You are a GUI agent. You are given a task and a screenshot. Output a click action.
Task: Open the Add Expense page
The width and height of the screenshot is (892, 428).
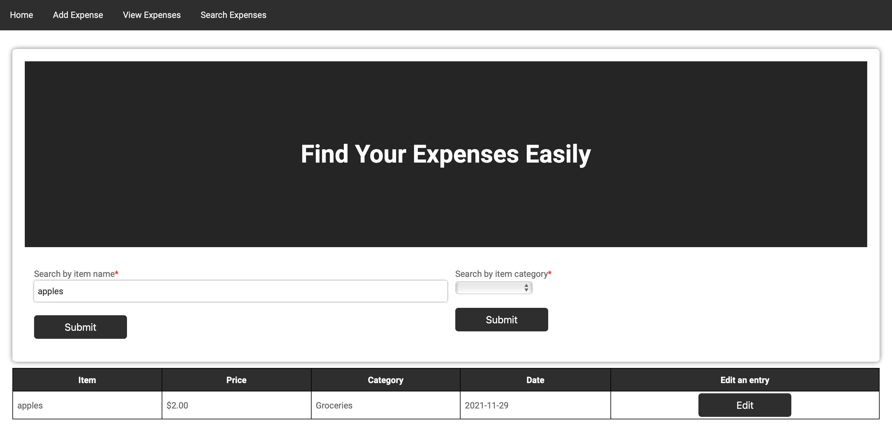78,15
